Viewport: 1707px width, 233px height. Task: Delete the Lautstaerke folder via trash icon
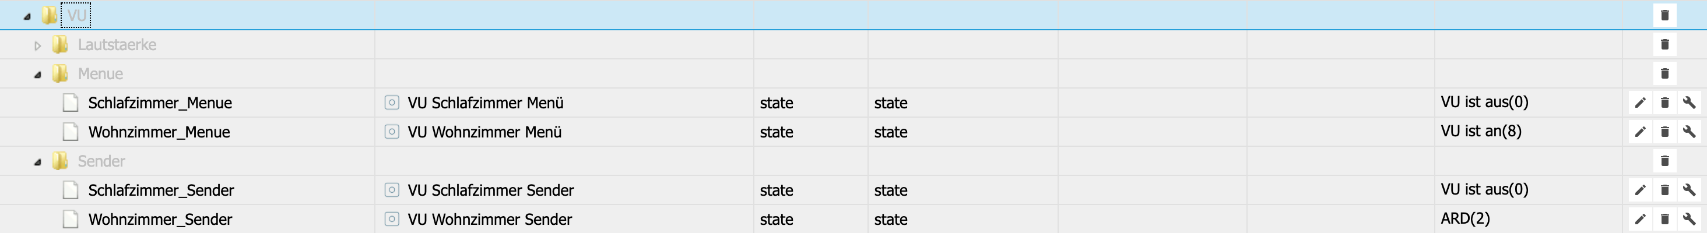coord(1664,44)
